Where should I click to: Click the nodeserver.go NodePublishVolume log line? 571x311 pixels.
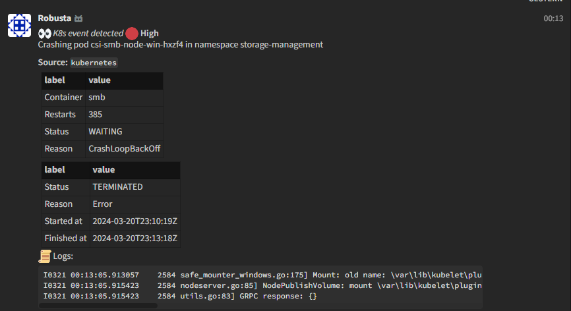click(262, 285)
